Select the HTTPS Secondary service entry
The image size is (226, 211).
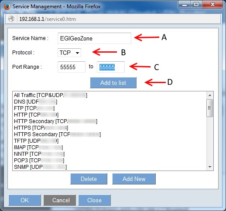(57, 134)
